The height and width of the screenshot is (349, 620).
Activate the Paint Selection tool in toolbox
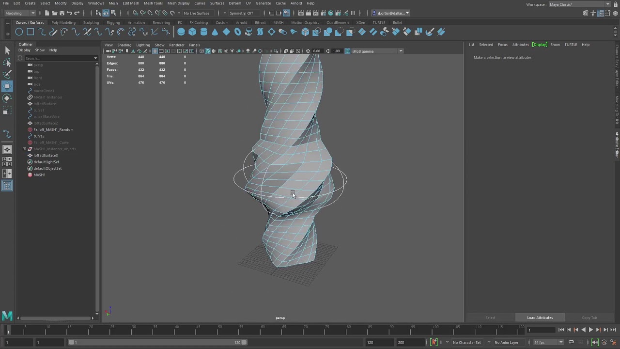tap(7, 74)
